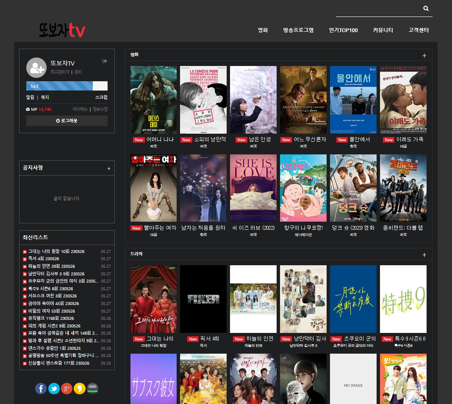Open the 정보수정 link

coord(100,109)
